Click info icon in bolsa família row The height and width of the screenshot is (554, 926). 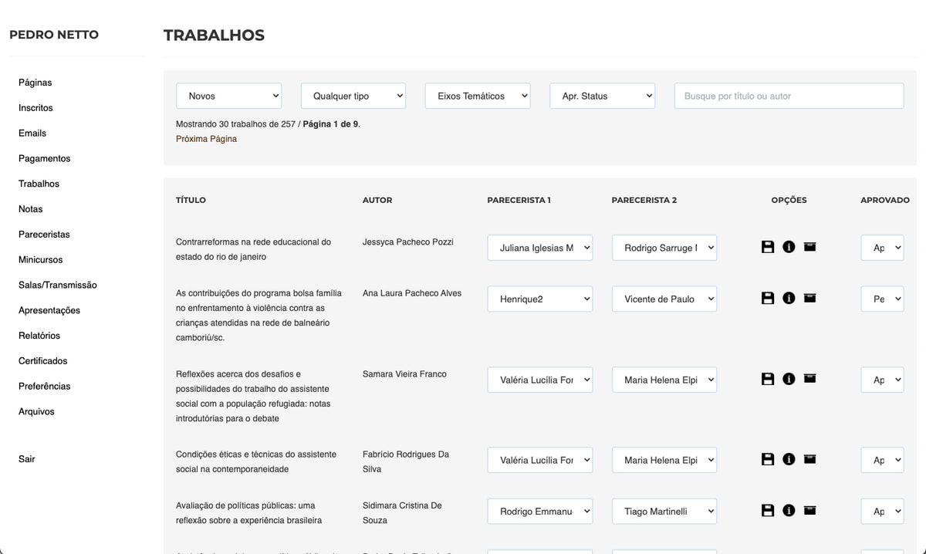point(789,298)
